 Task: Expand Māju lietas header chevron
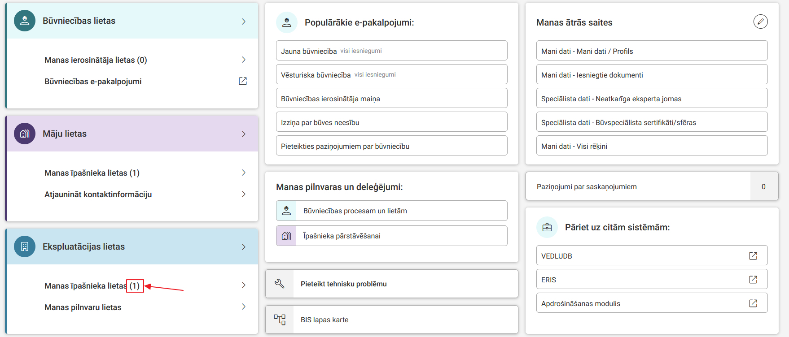pos(244,134)
